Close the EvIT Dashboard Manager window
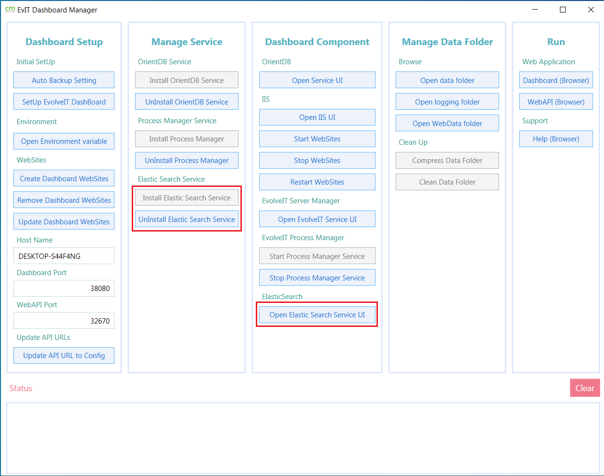The width and height of the screenshot is (604, 476). [591, 10]
